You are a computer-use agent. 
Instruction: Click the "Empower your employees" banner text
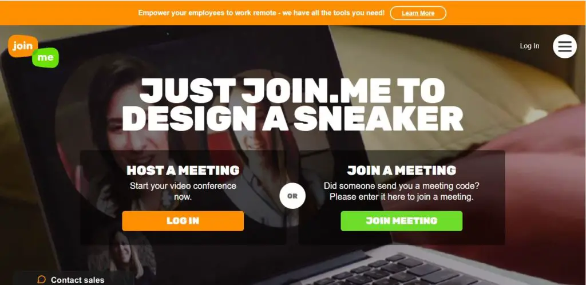pyautogui.click(x=261, y=13)
